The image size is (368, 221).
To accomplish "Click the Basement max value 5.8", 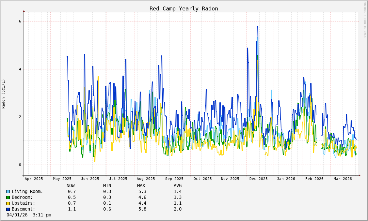I will pyautogui.click(x=142, y=209).
